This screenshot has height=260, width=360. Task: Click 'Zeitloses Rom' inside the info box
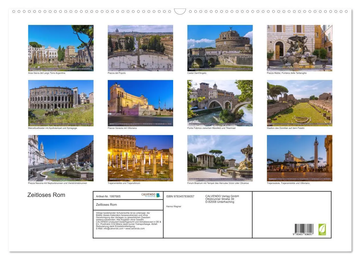(x=106, y=204)
